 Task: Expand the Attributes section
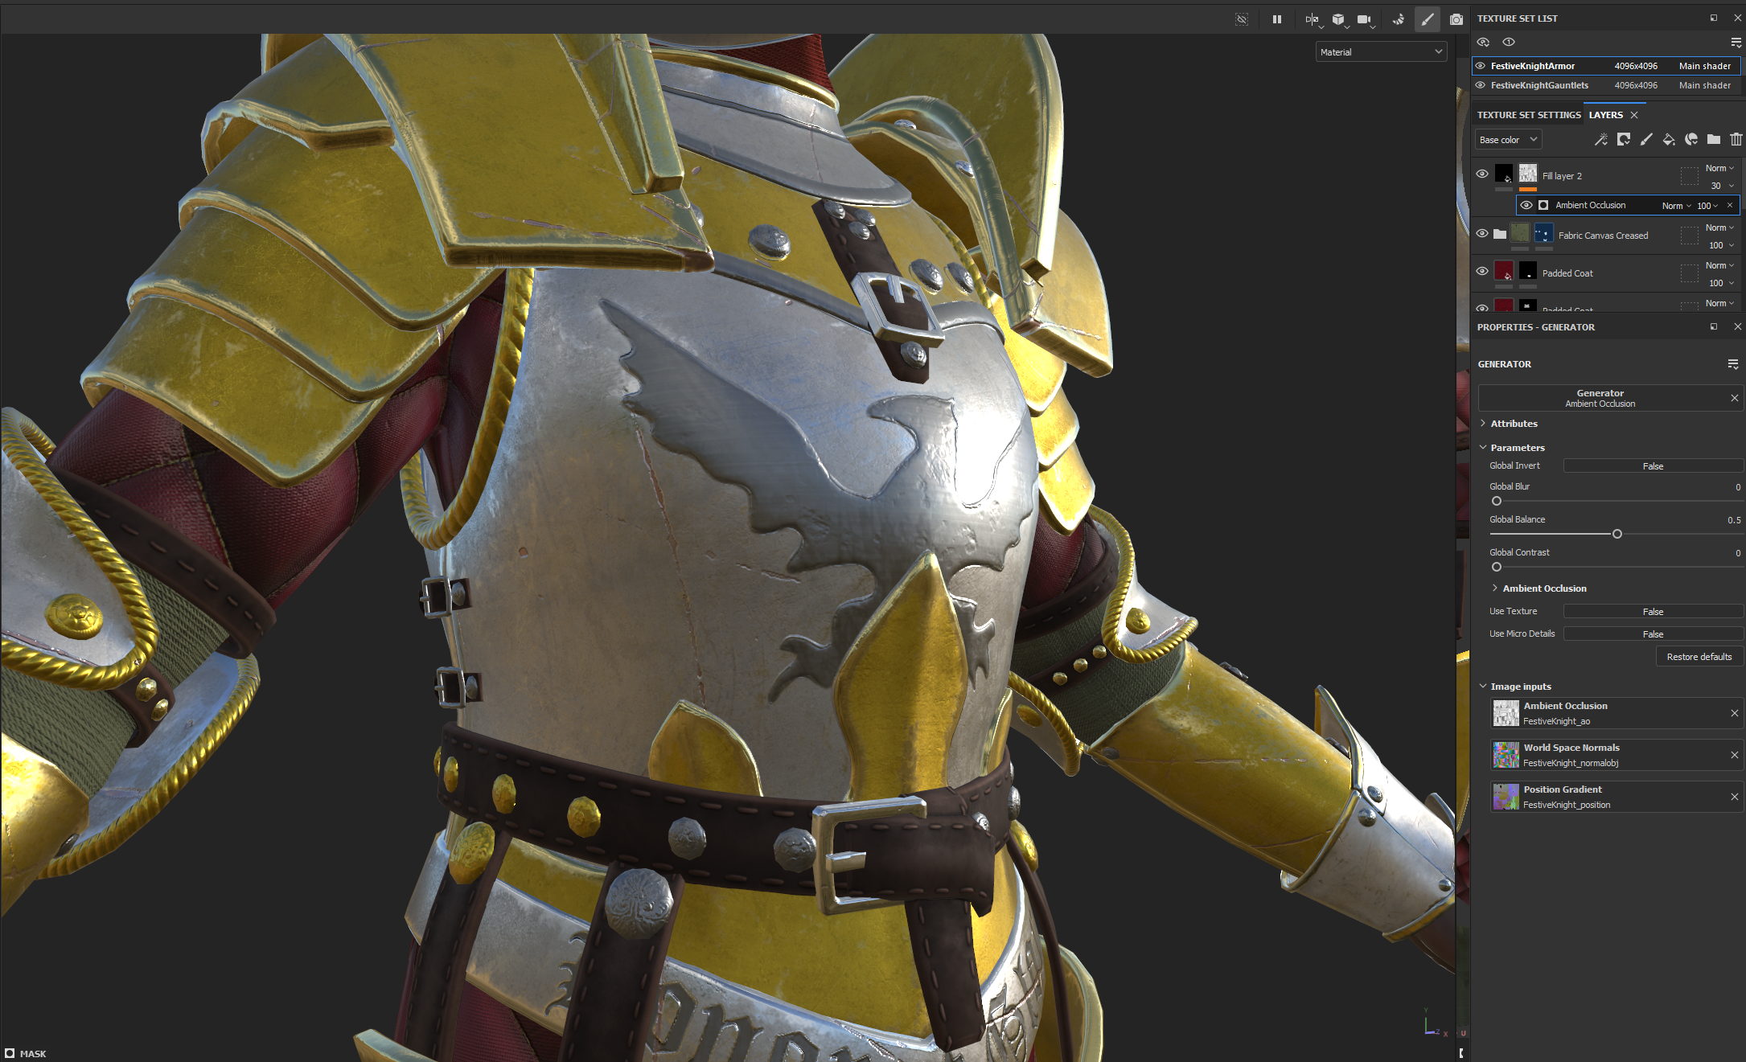(1514, 424)
